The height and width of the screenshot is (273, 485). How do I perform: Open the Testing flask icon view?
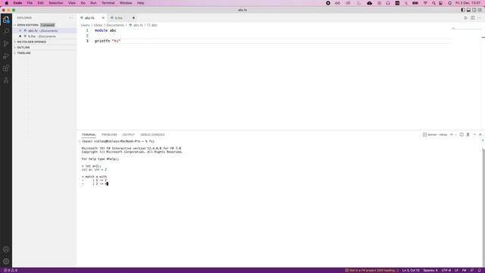[x=6, y=80]
